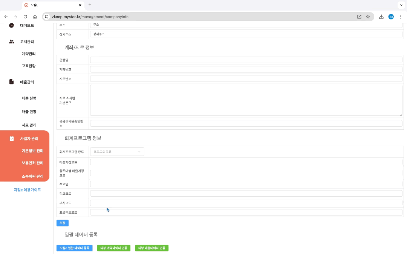Click the address bar URL
The image size is (407, 254).
click(90, 17)
